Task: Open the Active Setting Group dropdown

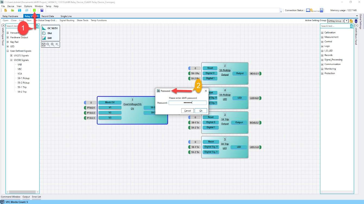Action: click(347, 21)
